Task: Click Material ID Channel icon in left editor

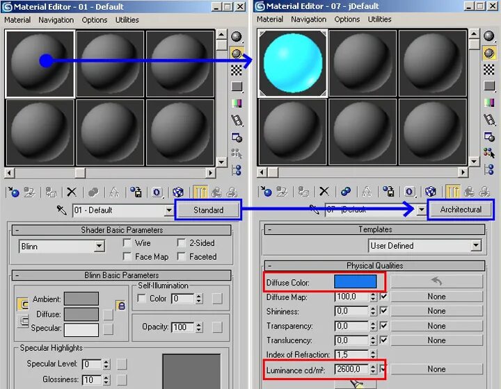Action: (157, 192)
